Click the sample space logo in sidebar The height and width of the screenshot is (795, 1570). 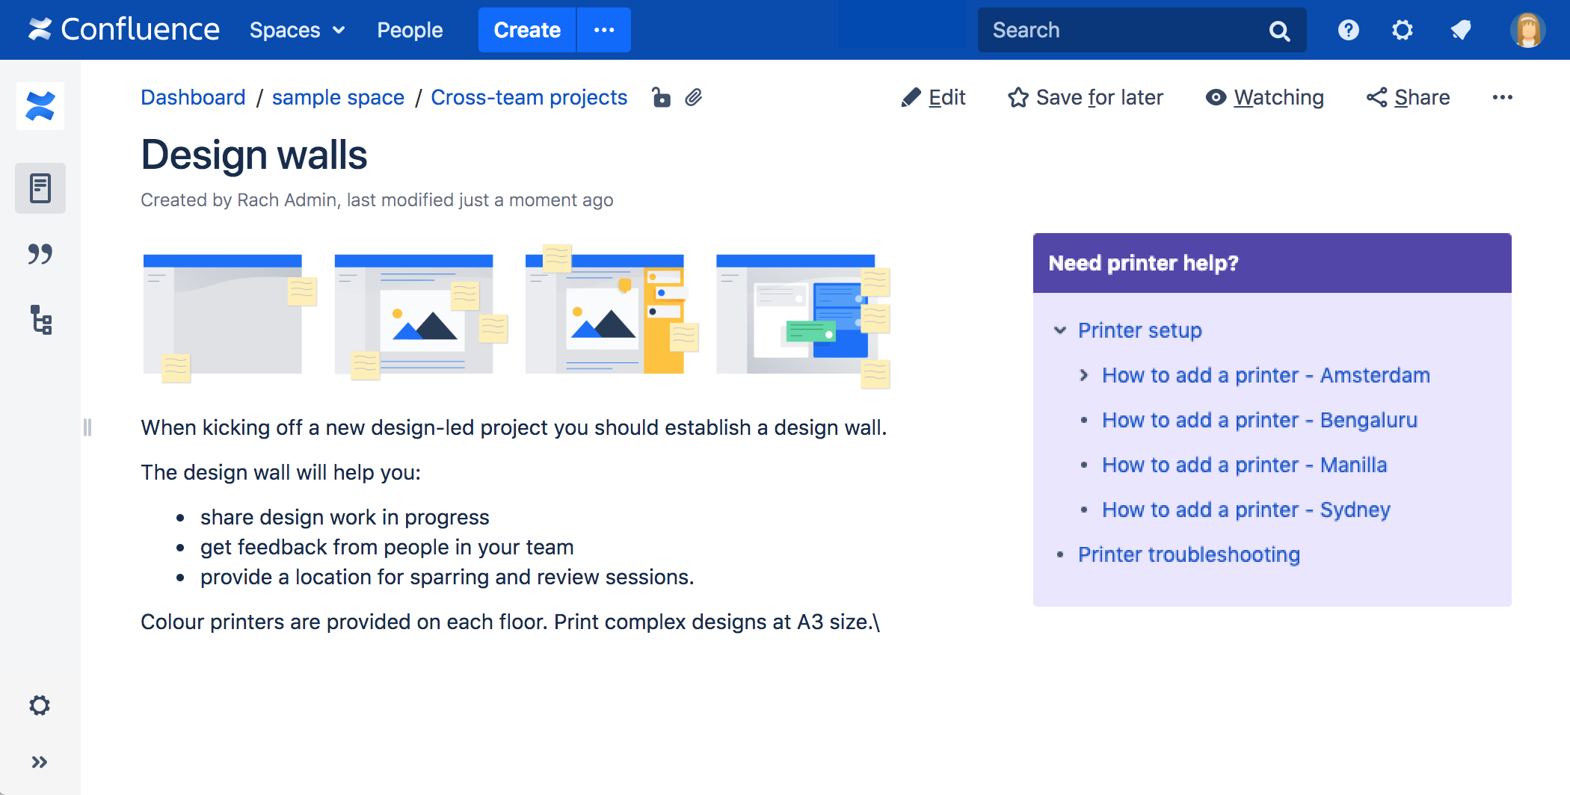(x=40, y=105)
